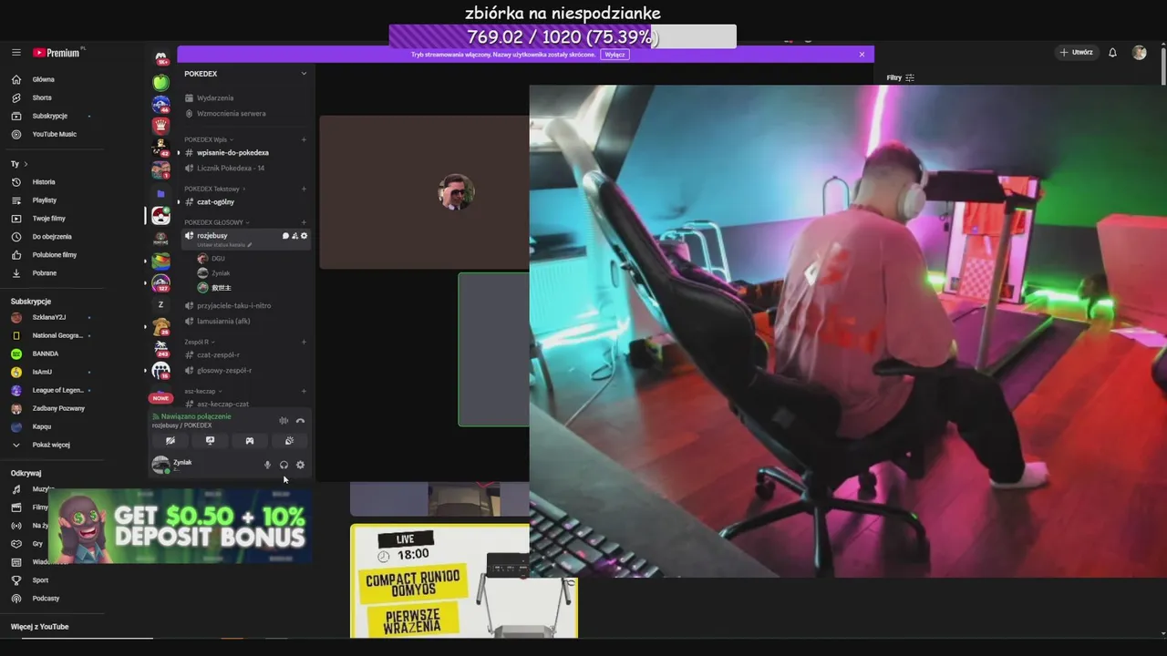
Task: Add channel to Zespół R category
Action: point(304,342)
